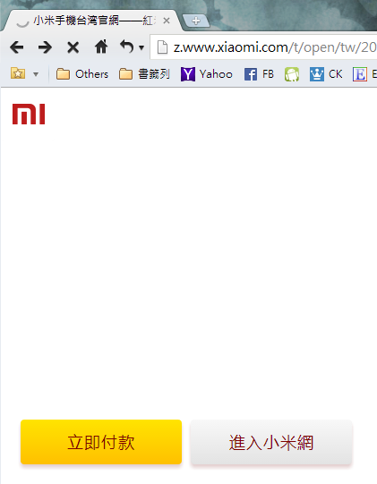Viewport: 377px width, 484px height.
Task: Open the Others bookmark folder
Action: coord(82,74)
